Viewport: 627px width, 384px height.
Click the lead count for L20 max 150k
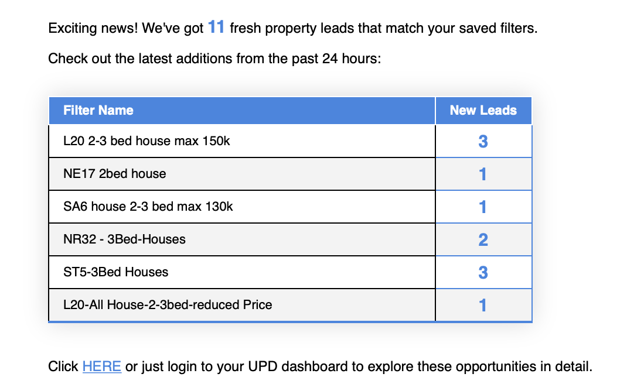click(483, 141)
